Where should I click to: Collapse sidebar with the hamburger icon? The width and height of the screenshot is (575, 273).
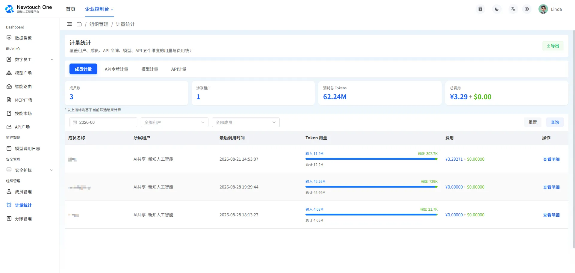69,24
